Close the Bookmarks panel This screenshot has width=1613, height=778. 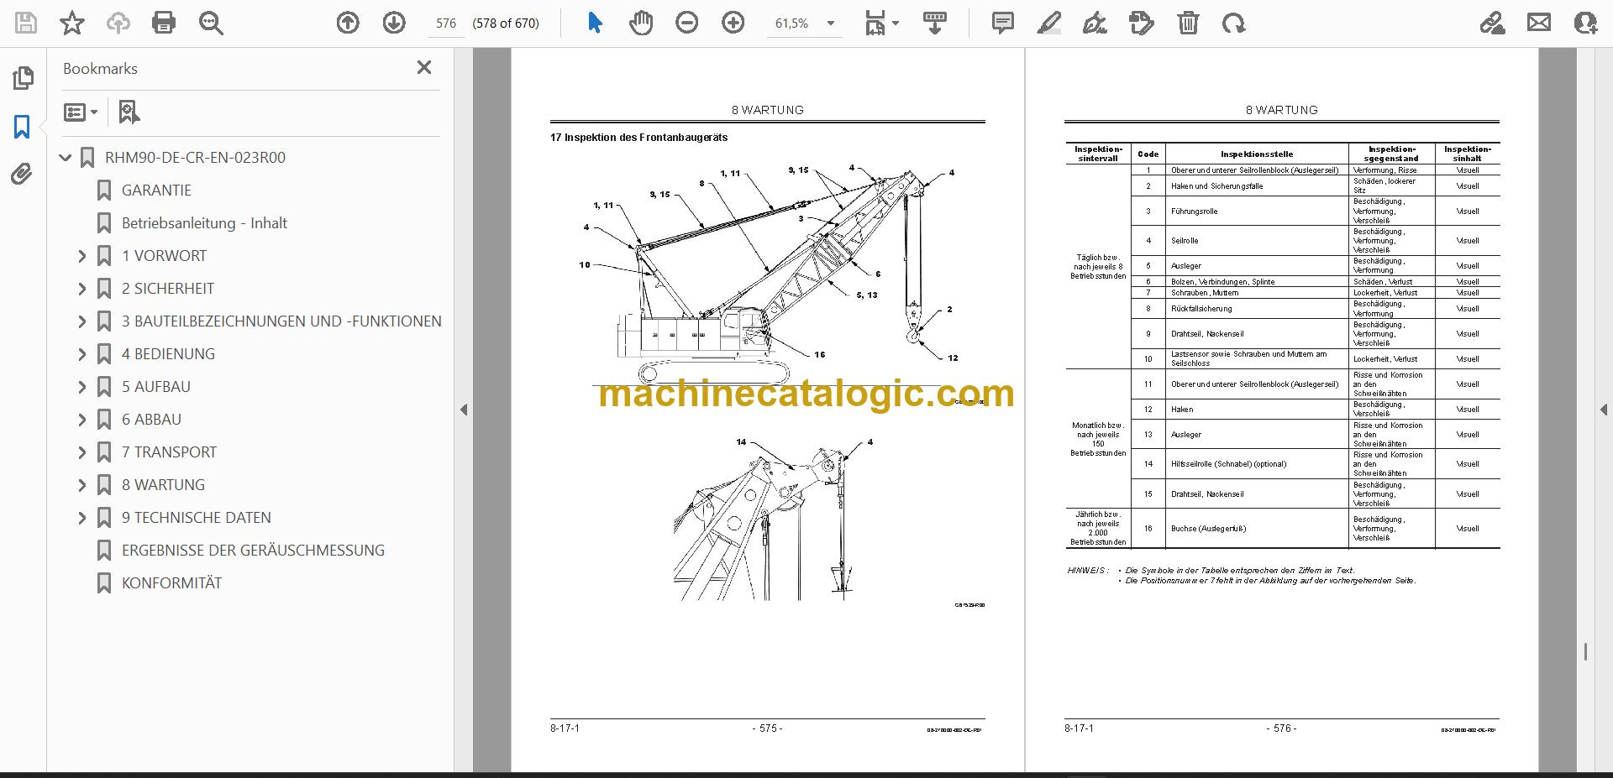(x=424, y=67)
